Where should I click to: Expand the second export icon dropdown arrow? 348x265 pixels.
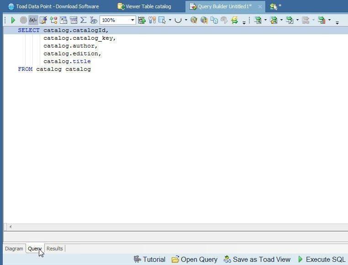(281, 20)
